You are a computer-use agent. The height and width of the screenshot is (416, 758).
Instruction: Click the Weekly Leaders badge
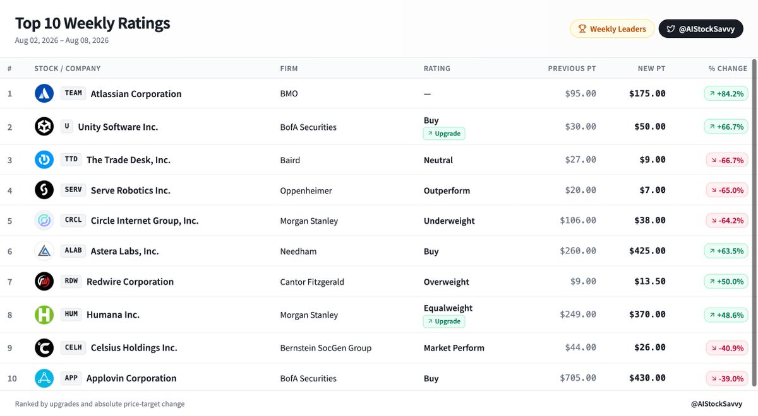[612, 29]
